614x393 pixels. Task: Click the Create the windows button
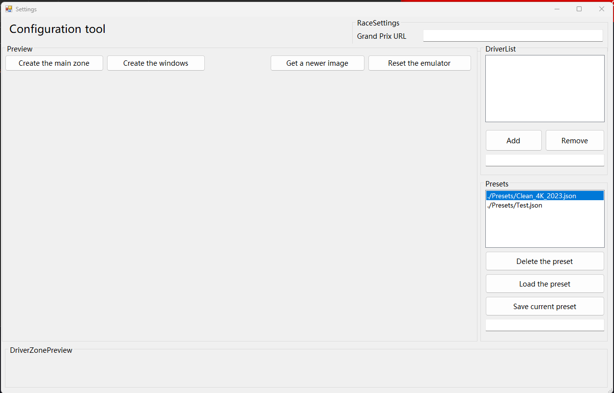156,63
